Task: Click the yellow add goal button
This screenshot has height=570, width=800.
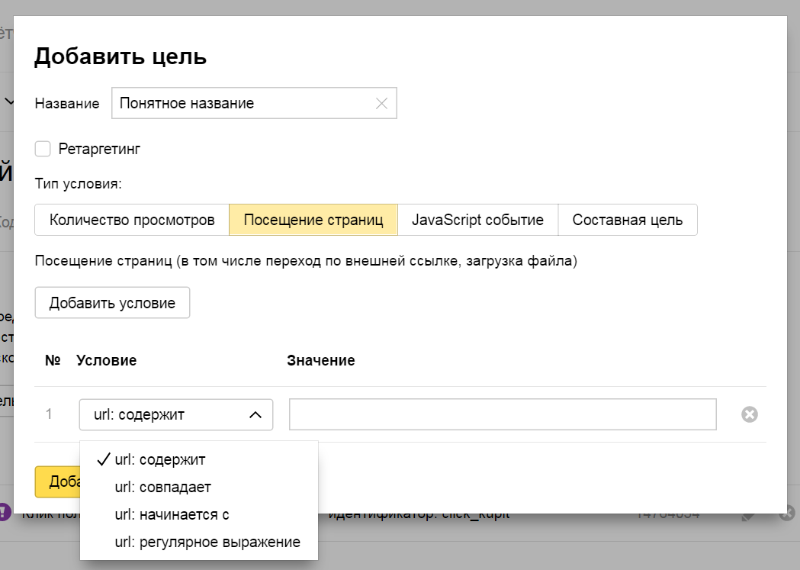Action: tap(56, 481)
